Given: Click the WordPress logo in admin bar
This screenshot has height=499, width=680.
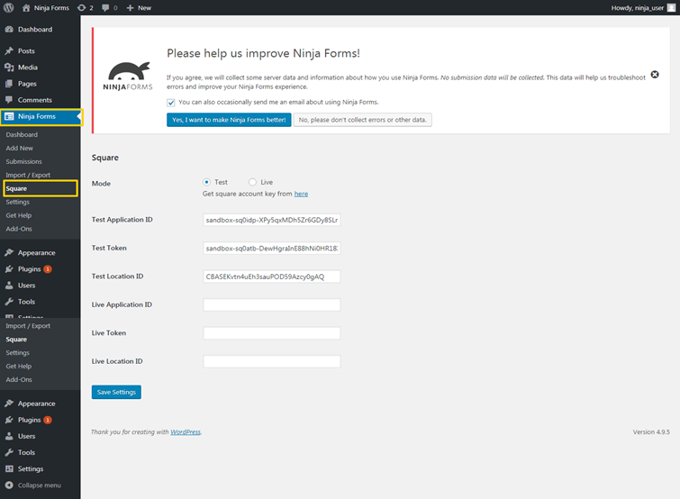Looking at the screenshot, I should [9, 8].
